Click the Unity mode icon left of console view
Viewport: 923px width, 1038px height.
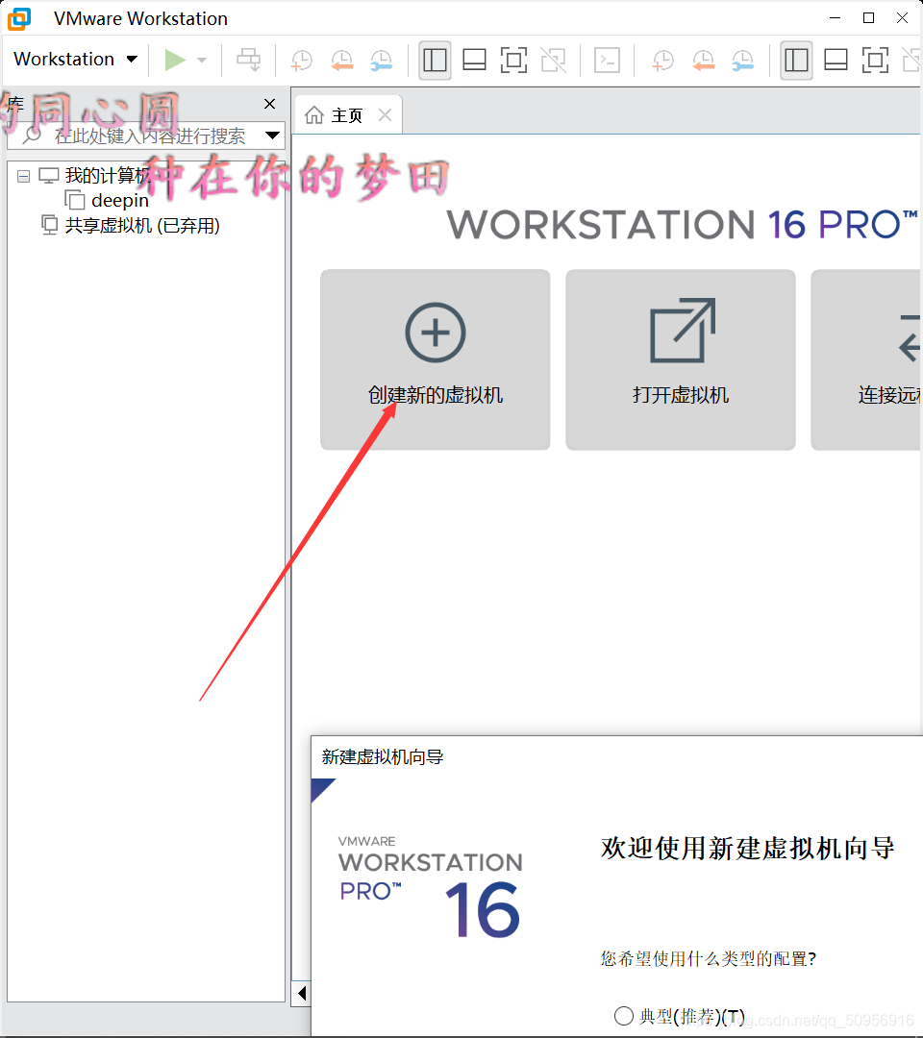point(554,61)
